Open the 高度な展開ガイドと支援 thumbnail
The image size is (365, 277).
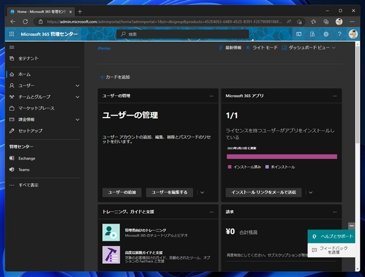(x=111, y=255)
